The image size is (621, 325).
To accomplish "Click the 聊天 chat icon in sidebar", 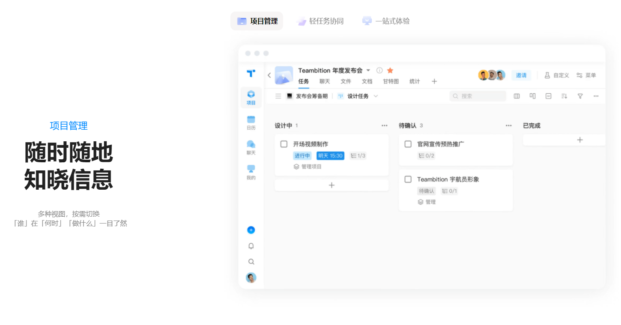I will point(251,147).
